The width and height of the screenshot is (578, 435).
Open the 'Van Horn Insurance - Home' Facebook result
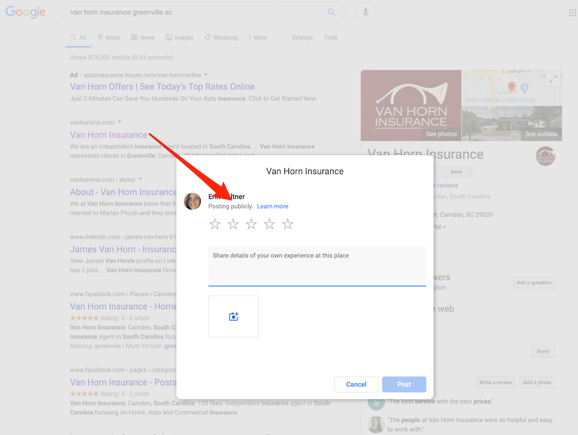[x=123, y=307]
